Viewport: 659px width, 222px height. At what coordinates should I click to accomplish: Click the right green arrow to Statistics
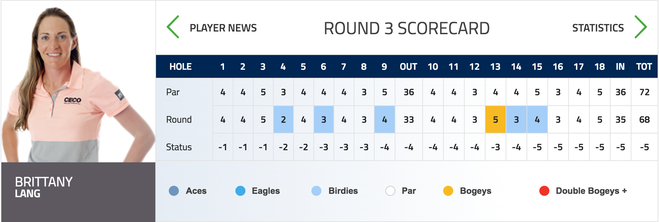click(641, 27)
